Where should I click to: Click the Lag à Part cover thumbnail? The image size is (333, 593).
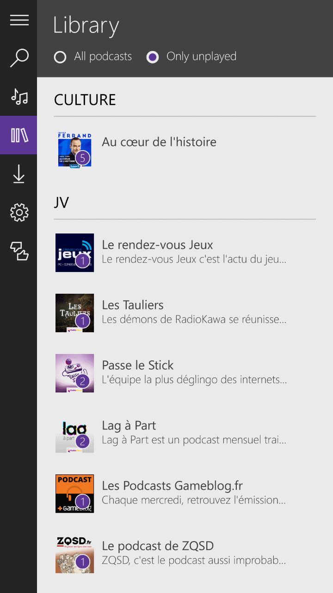click(x=74, y=433)
